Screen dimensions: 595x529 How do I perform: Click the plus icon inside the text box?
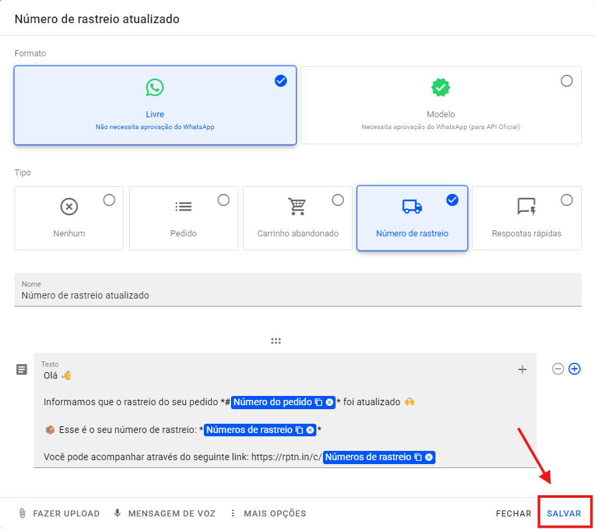(x=522, y=369)
